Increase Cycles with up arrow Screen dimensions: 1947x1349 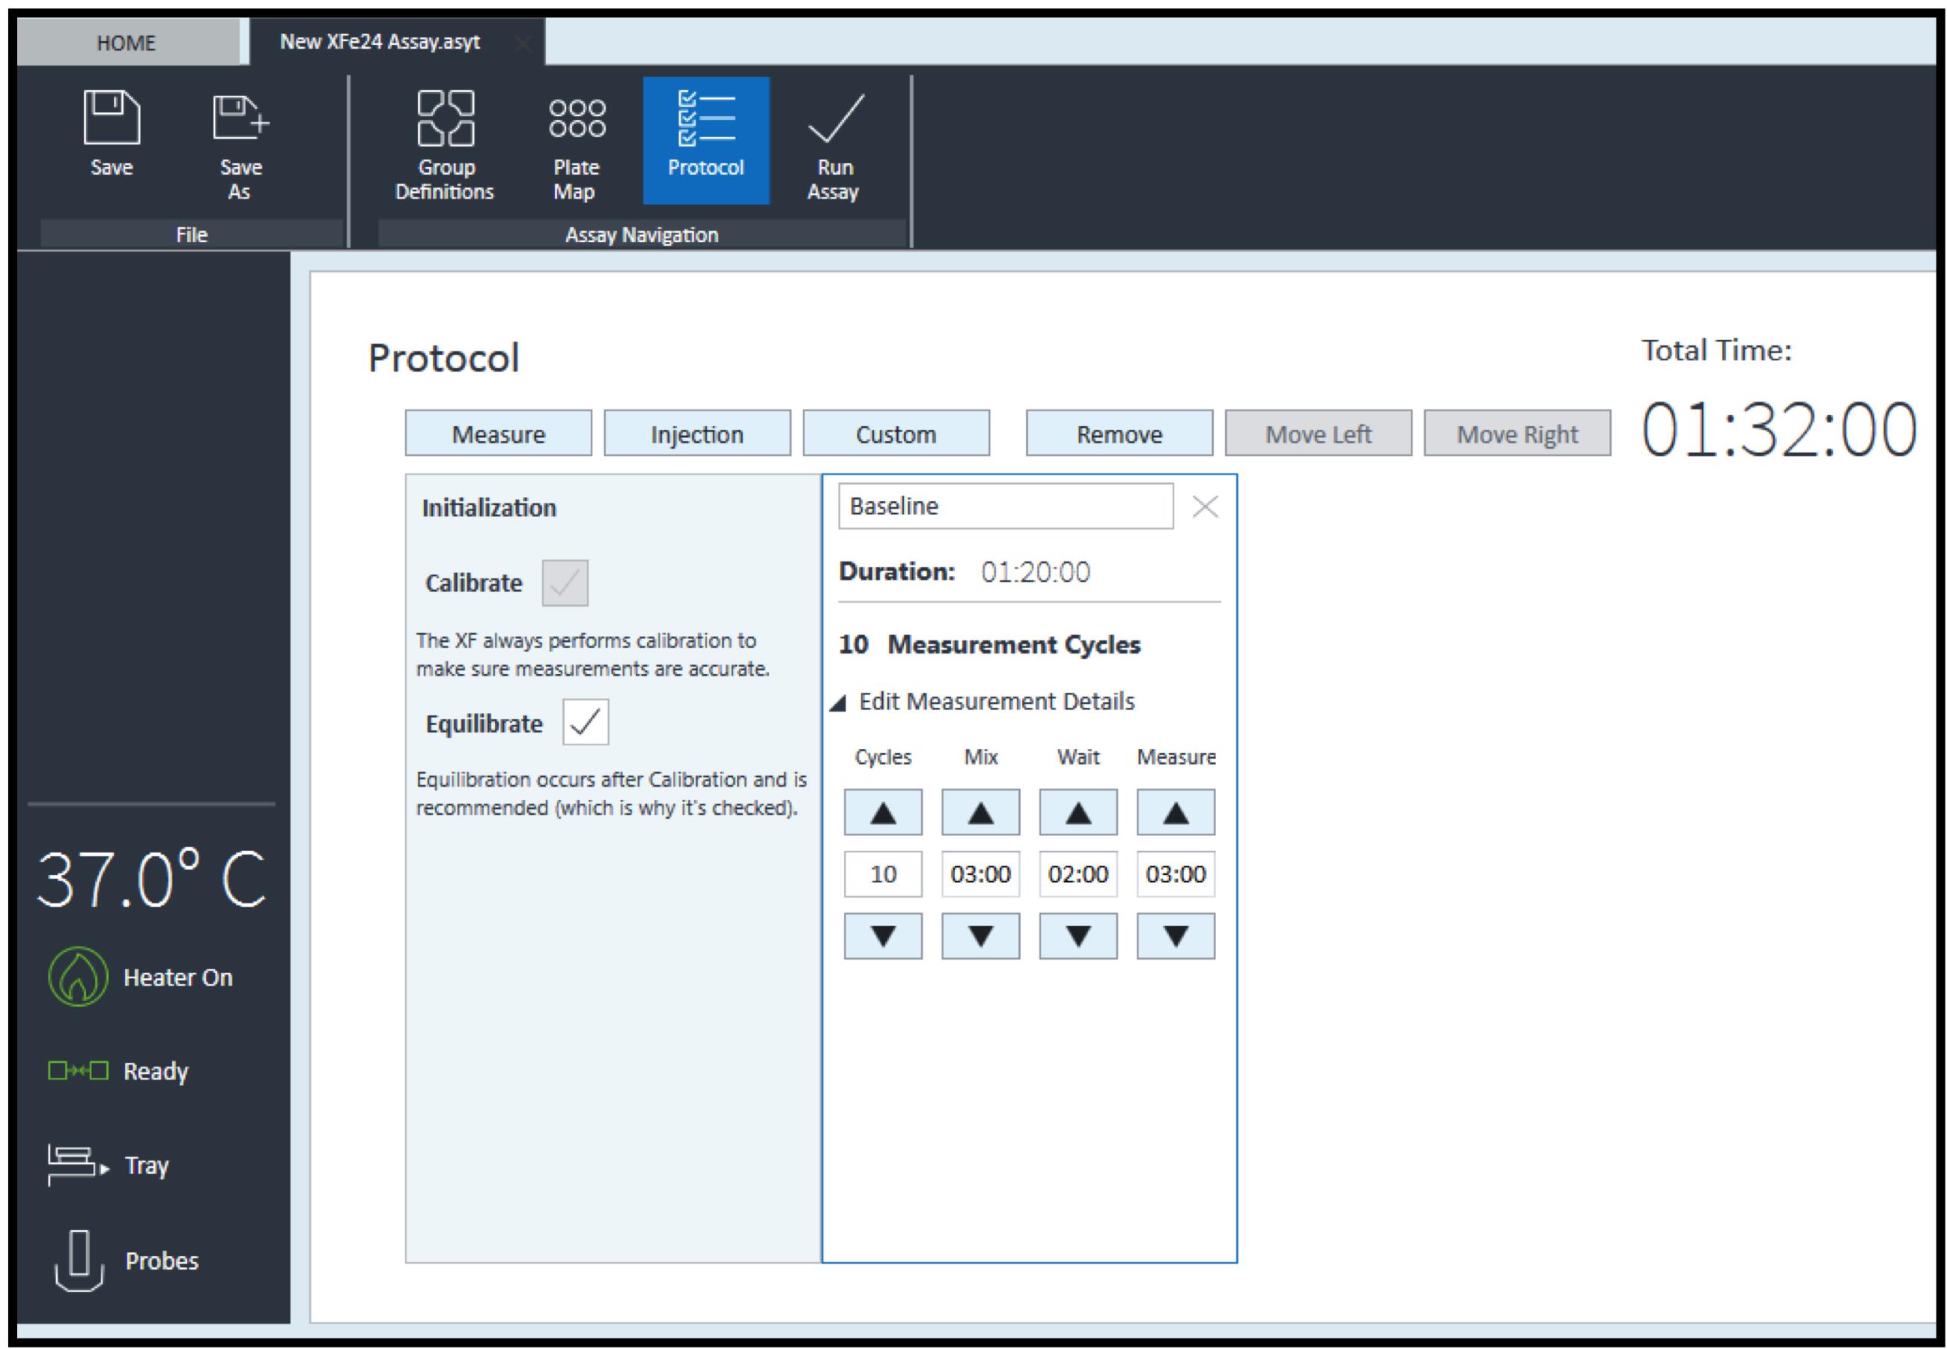883,812
